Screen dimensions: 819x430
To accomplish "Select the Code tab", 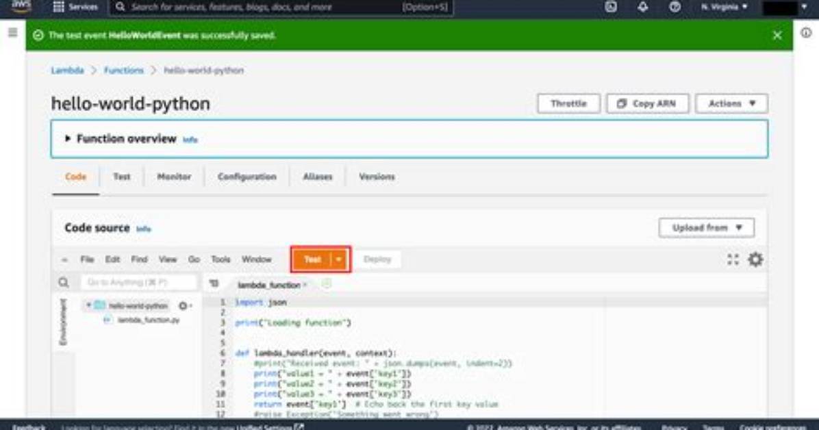I will click(76, 177).
